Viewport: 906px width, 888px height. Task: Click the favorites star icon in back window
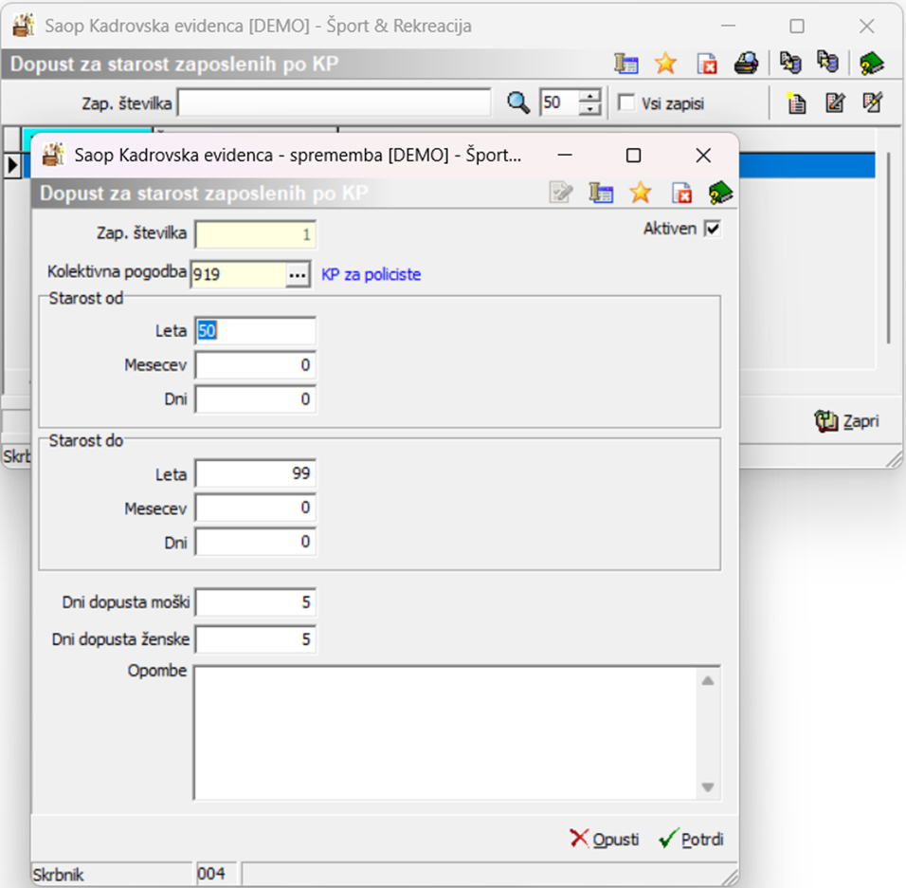click(665, 63)
